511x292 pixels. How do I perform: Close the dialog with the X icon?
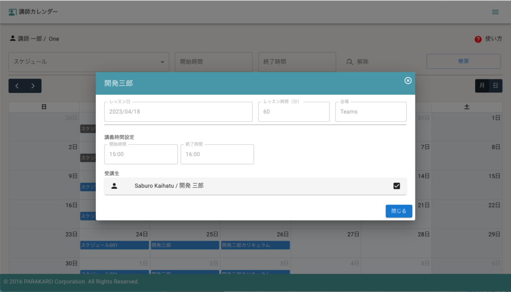408,81
